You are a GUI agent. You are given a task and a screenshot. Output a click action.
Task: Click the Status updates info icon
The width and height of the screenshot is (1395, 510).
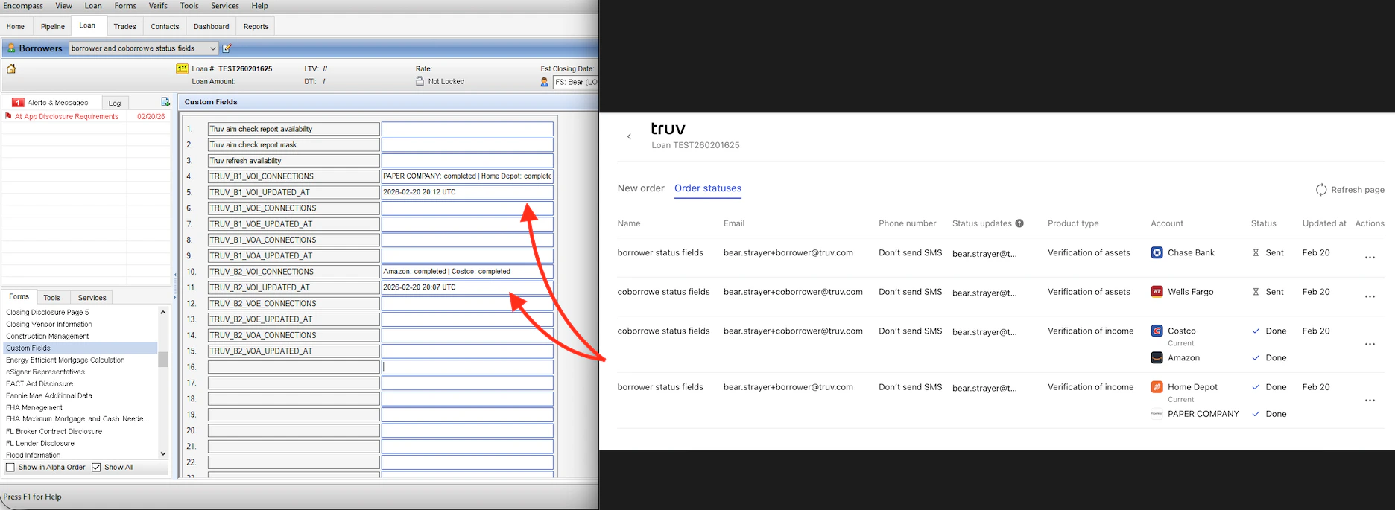1019,223
